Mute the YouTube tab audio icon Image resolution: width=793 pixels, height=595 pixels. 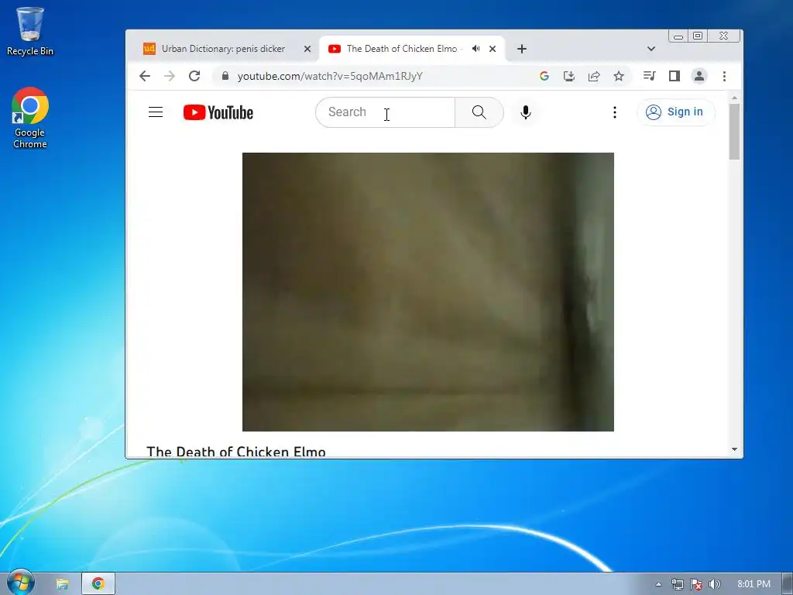coord(476,49)
